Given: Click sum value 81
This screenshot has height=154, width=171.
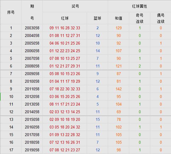Looking at the screenshot, I should (x=118, y=81).
